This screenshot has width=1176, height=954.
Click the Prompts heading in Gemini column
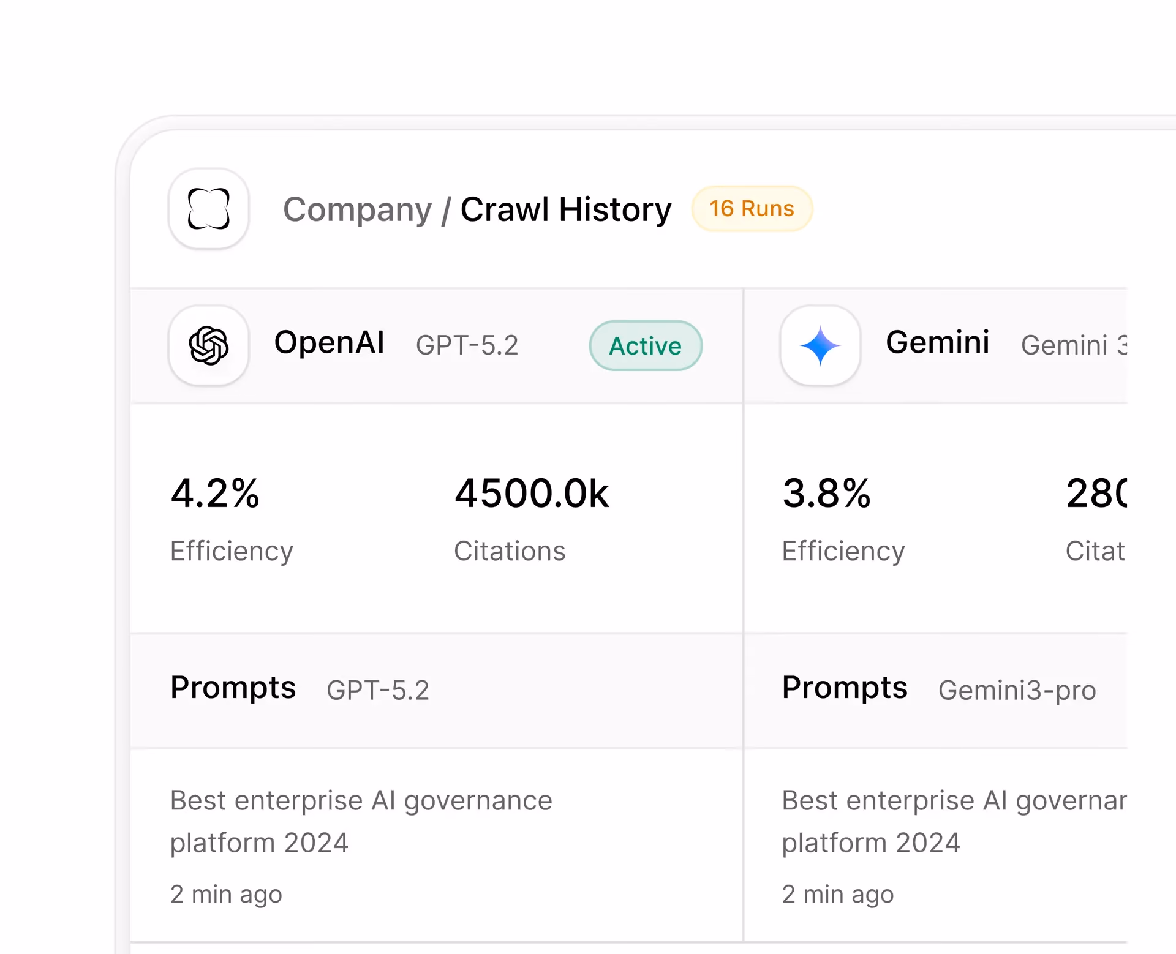845,688
